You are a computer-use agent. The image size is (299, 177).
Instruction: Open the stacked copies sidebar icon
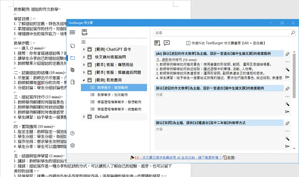tap(72, 70)
